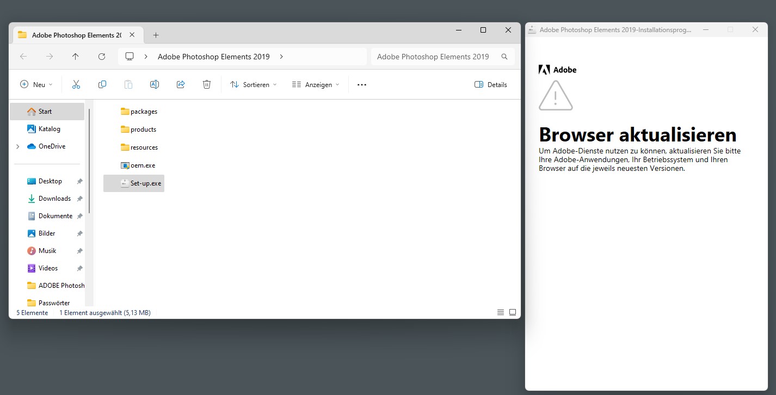Screen dimensions: 776x395
Task: Click the Copy icon in Explorer toolbar
Action: coord(102,84)
